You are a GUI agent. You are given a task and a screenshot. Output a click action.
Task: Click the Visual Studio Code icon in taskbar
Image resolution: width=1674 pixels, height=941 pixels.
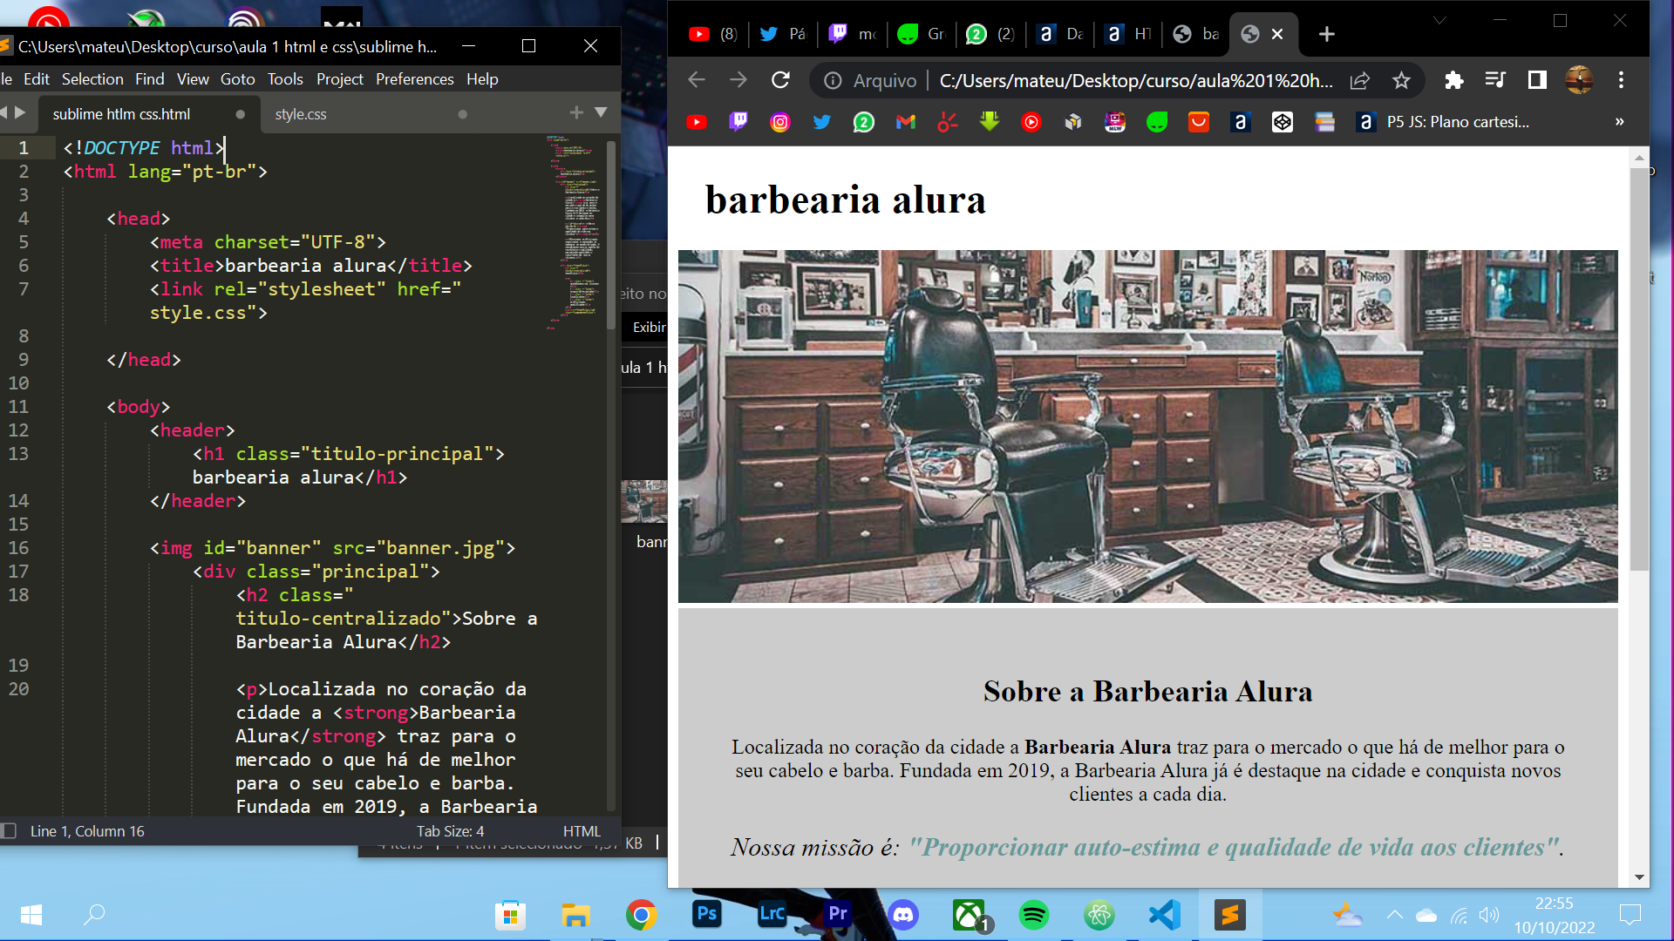click(x=1165, y=913)
